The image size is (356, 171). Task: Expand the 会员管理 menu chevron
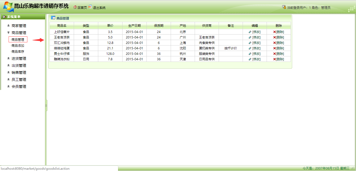[9, 87]
